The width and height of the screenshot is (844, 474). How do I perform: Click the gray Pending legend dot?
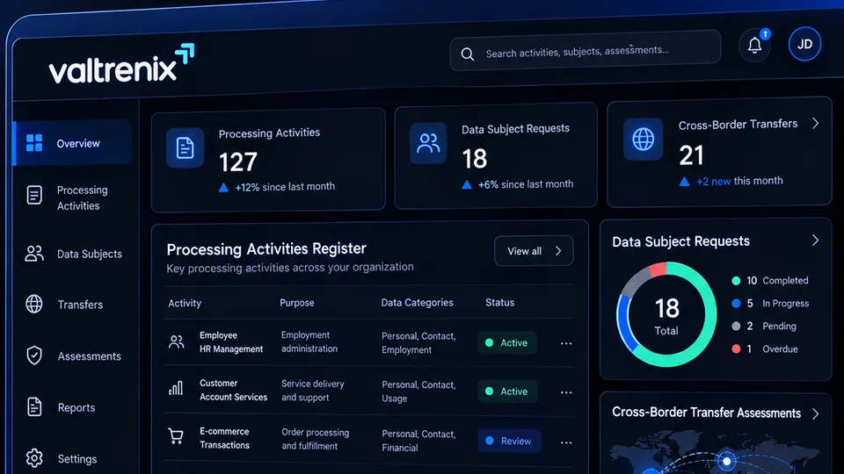[736, 327]
